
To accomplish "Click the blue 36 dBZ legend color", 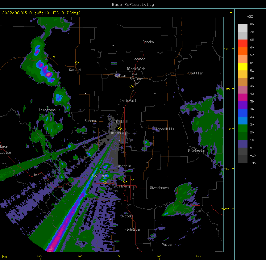I will [243, 113].
